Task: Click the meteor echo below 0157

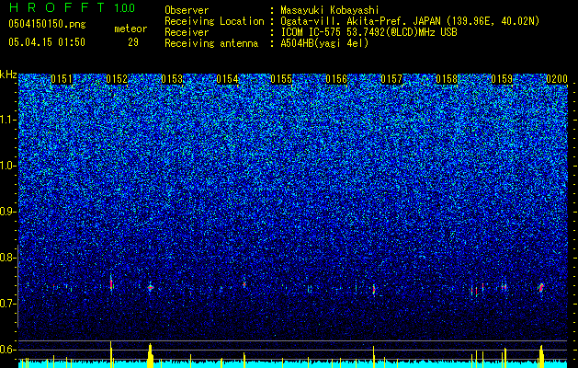Action: [x=373, y=290]
